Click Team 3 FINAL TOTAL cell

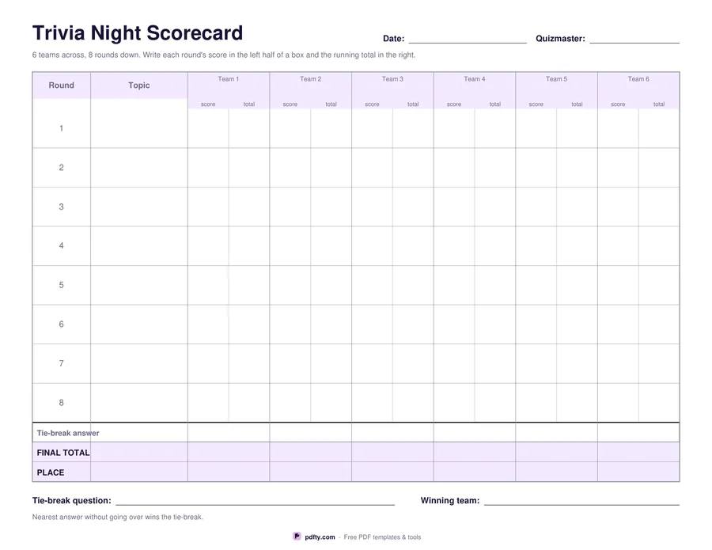tap(392, 452)
